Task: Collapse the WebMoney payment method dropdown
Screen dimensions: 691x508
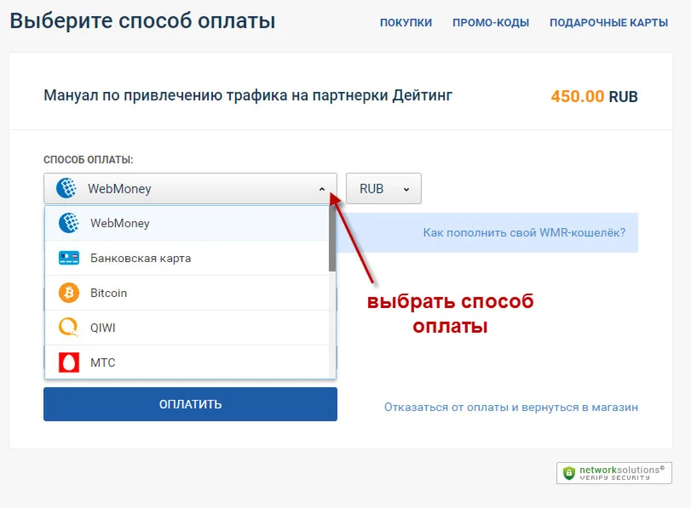Action: [x=190, y=188]
